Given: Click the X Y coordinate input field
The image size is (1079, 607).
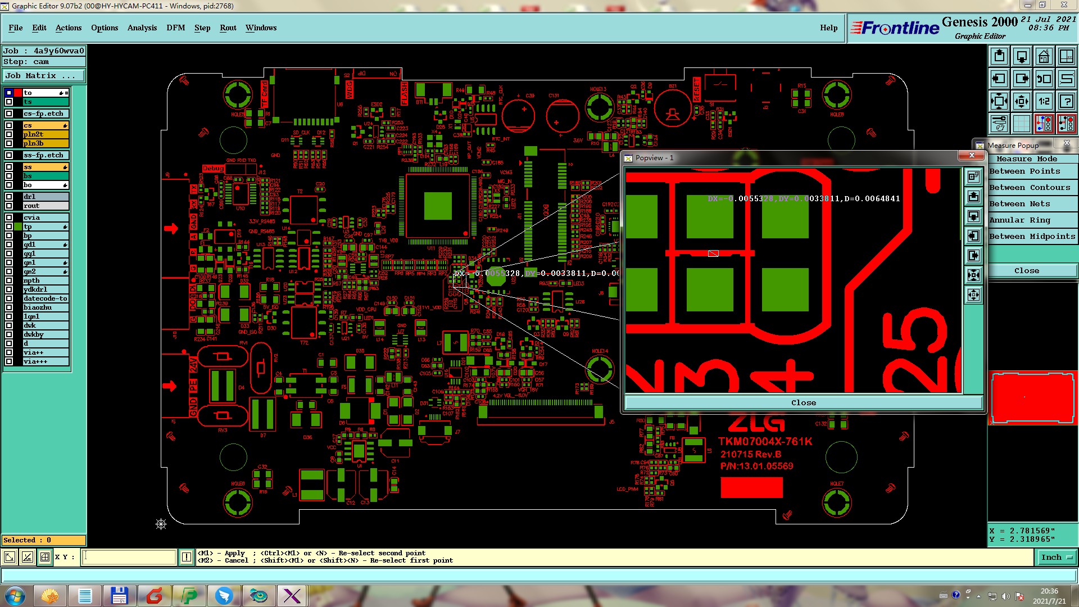Looking at the screenshot, I should tap(129, 557).
